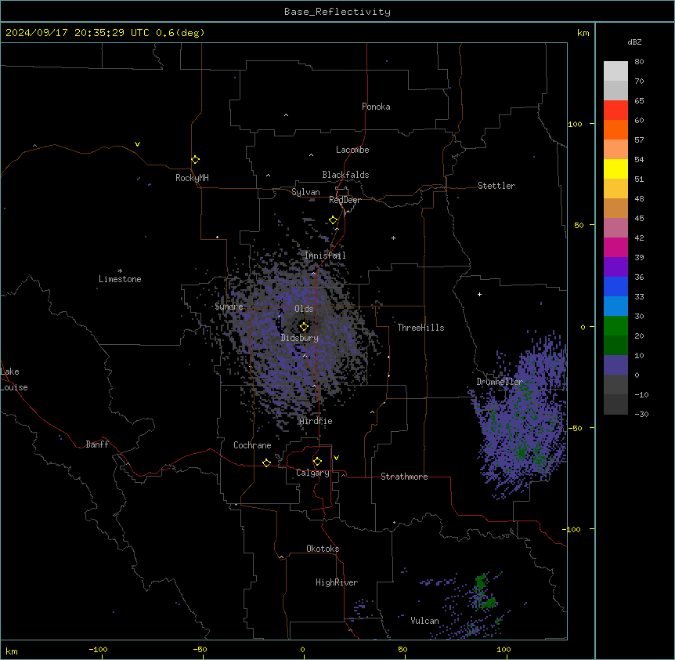The width and height of the screenshot is (675, 660).
Task: Click the yellow diamond marker below RedDeer
Action: 334,220
